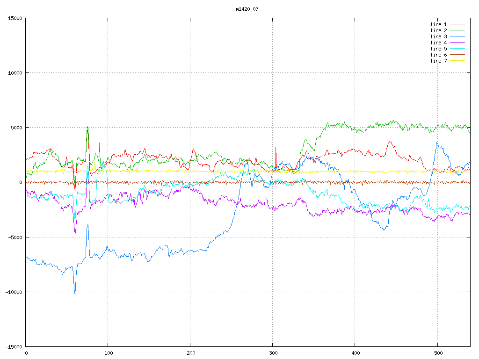The height and width of the screenshot is (359, 479).
Task: Click the green sample next to line 2
Action: pyautogui.click(x=457, y=30)
